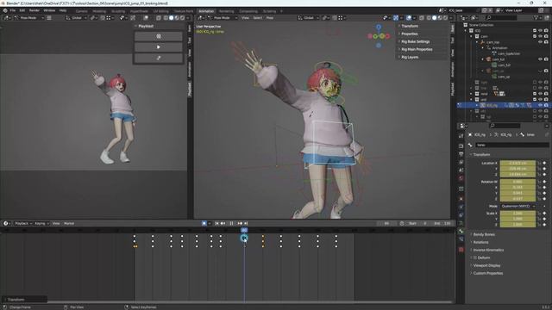Open the Output properties tab icon

tap(461, 154)
